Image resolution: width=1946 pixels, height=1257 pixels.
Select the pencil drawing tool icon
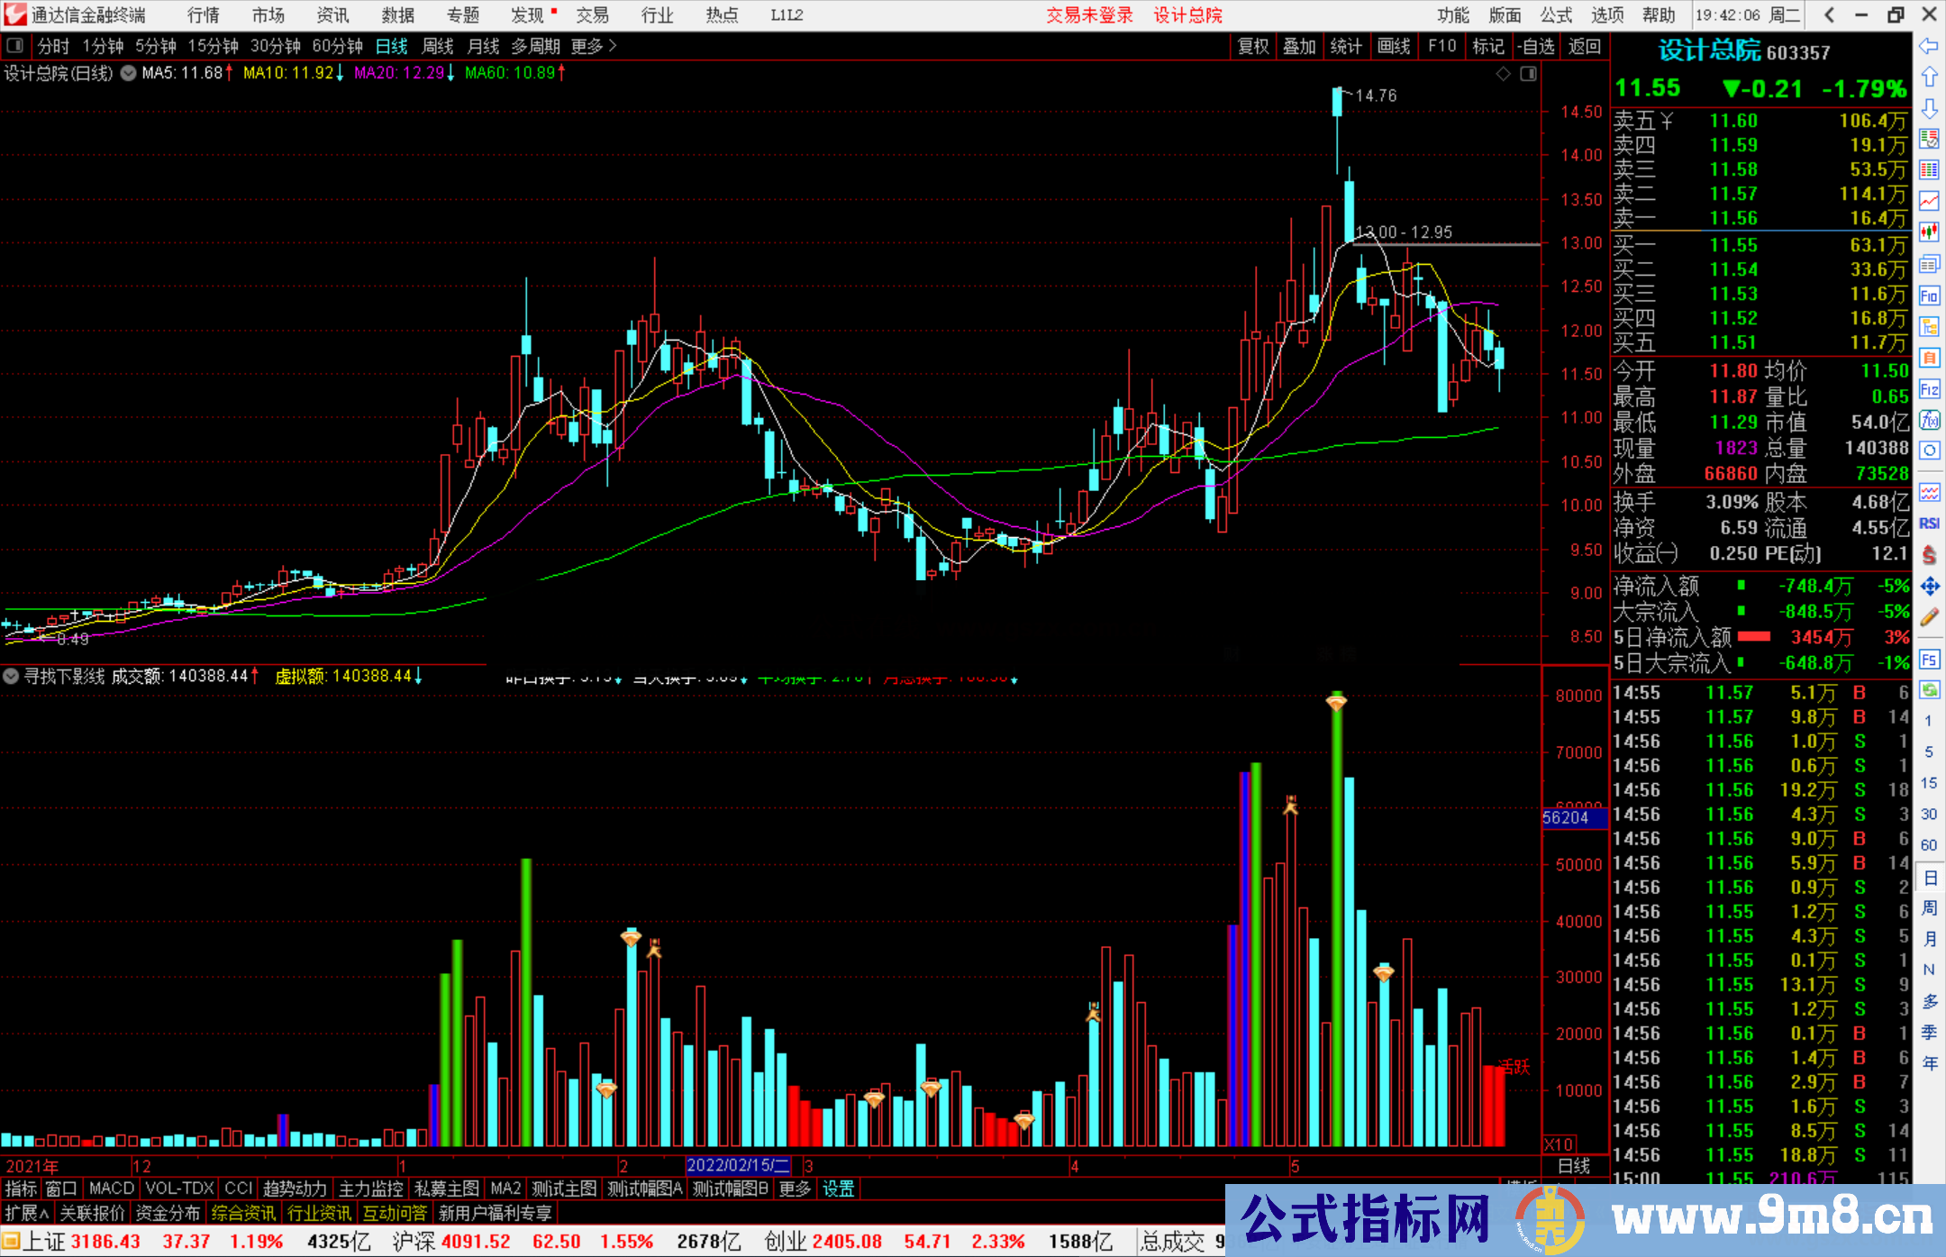click(1929, 617)
